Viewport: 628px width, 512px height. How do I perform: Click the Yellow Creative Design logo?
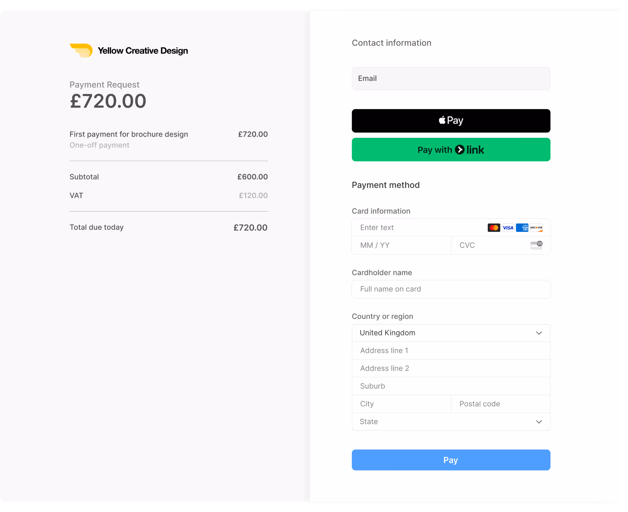[81, 50]
